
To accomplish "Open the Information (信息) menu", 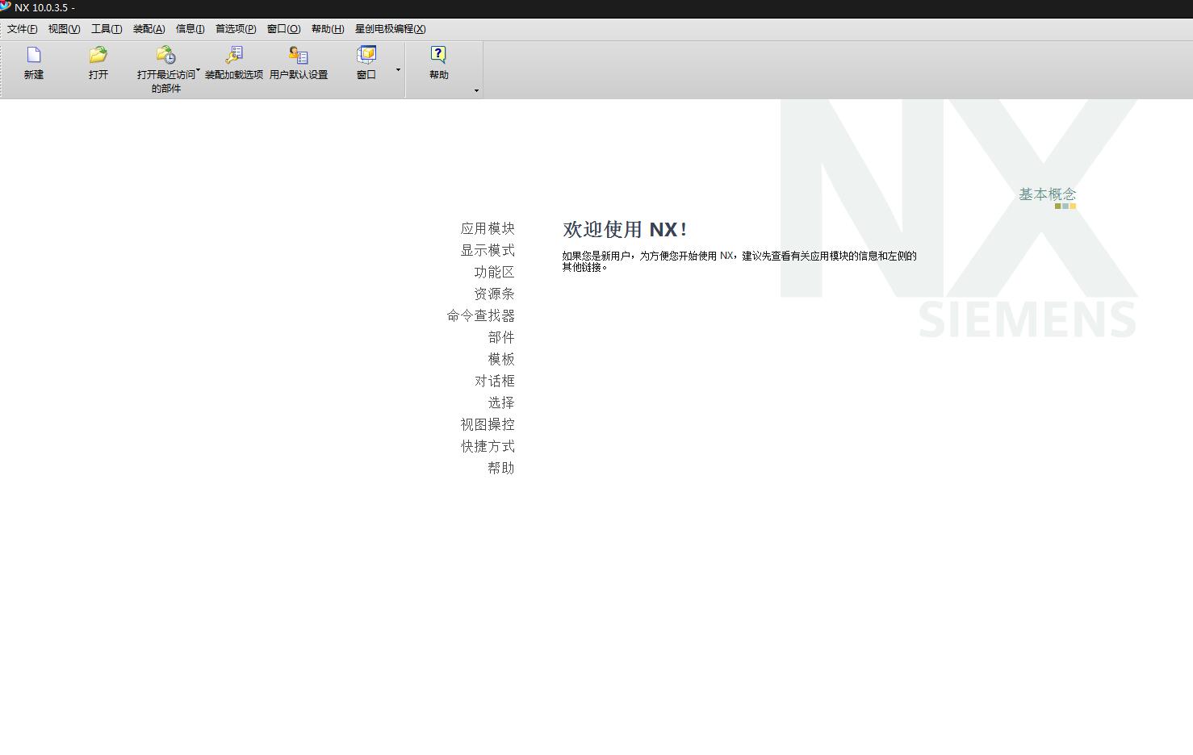I will [190, 29].
